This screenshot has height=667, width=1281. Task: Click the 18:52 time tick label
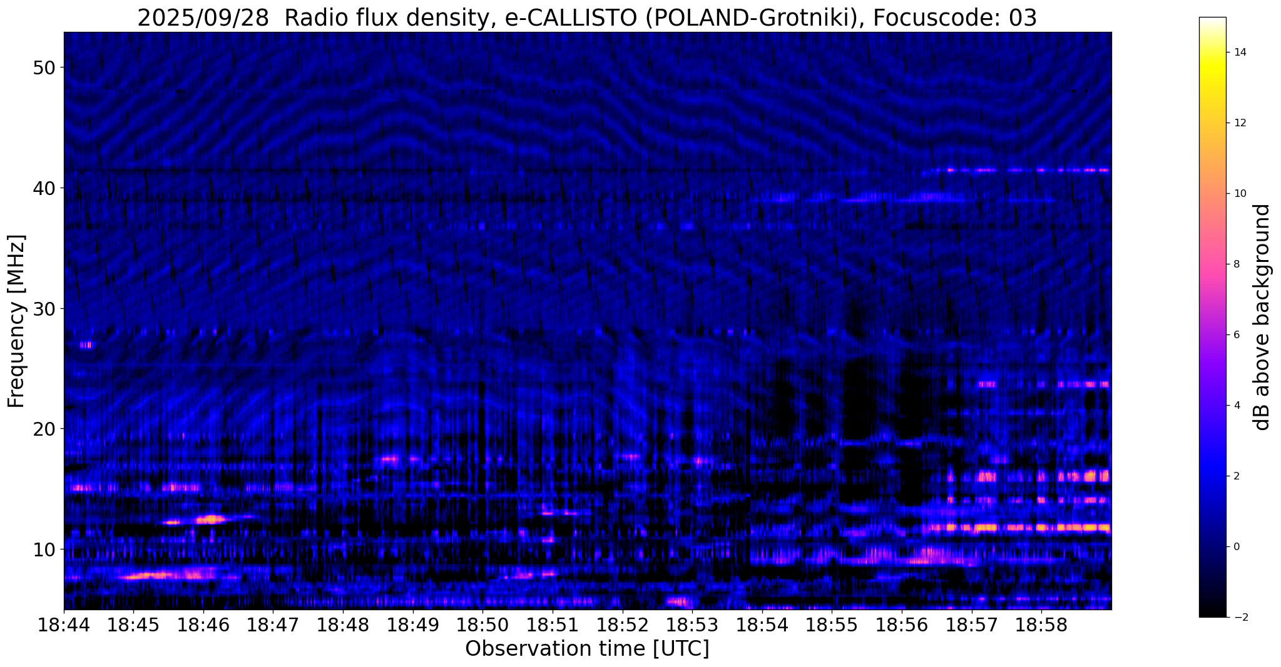coord(622,624)
